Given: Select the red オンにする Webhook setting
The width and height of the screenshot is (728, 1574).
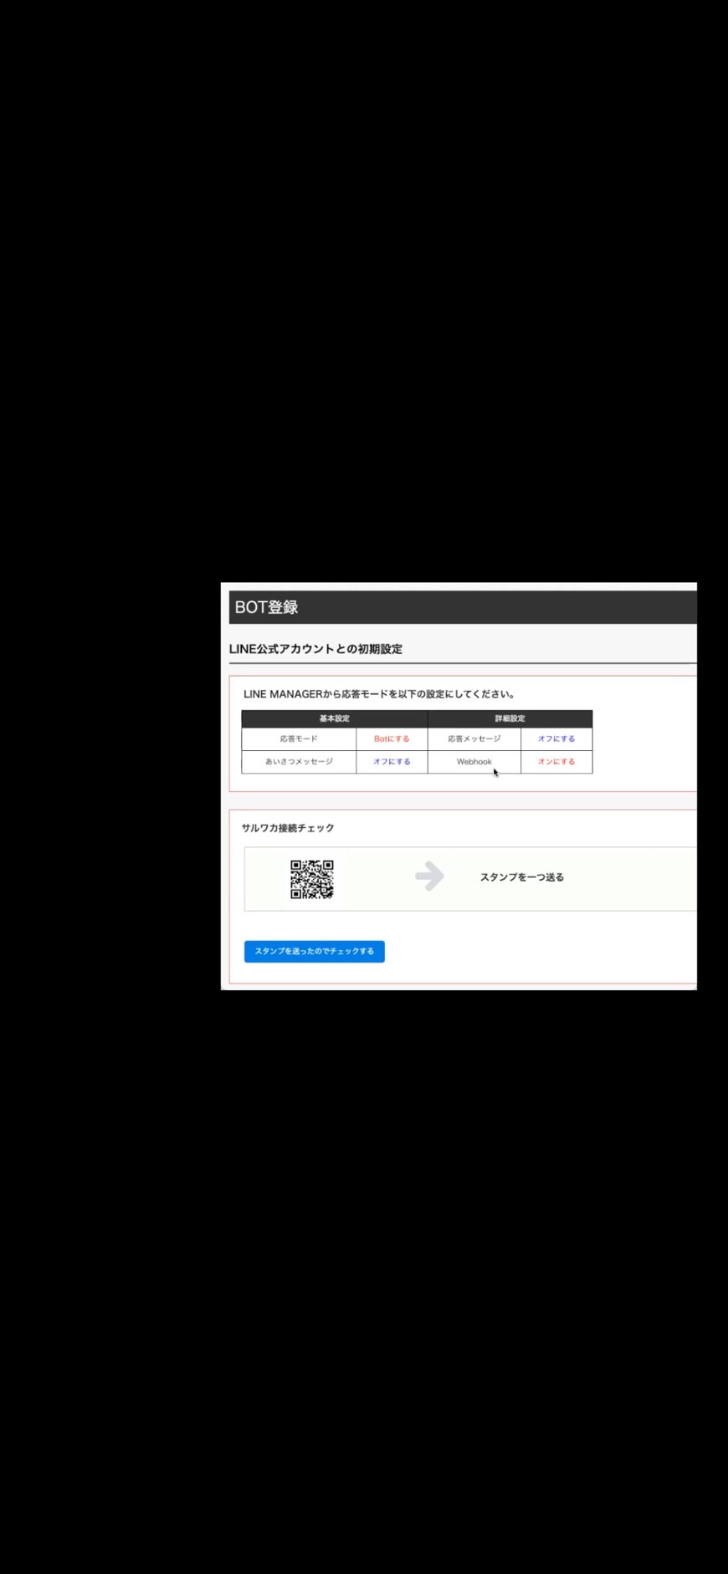Looking at the screenshot, I should [x=556, y=762].
